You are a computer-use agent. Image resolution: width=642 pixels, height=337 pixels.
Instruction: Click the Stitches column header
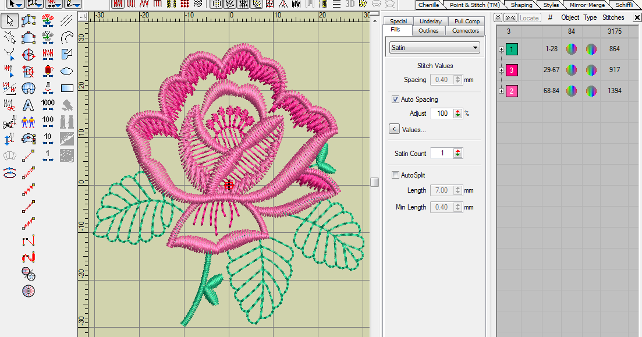tap(613, 17)
